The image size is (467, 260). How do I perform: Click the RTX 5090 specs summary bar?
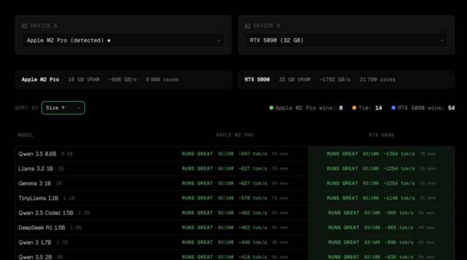pyautogui.click(x=346, y=79)
